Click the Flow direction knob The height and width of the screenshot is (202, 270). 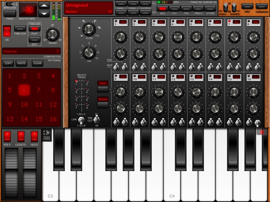[89, 29]
